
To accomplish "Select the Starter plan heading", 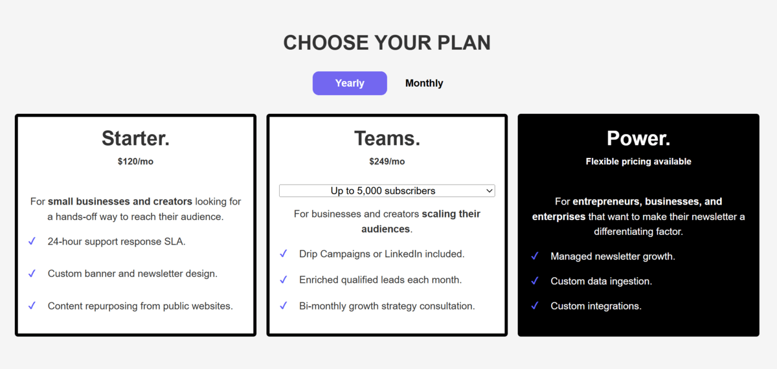I will tap(135, 139).
